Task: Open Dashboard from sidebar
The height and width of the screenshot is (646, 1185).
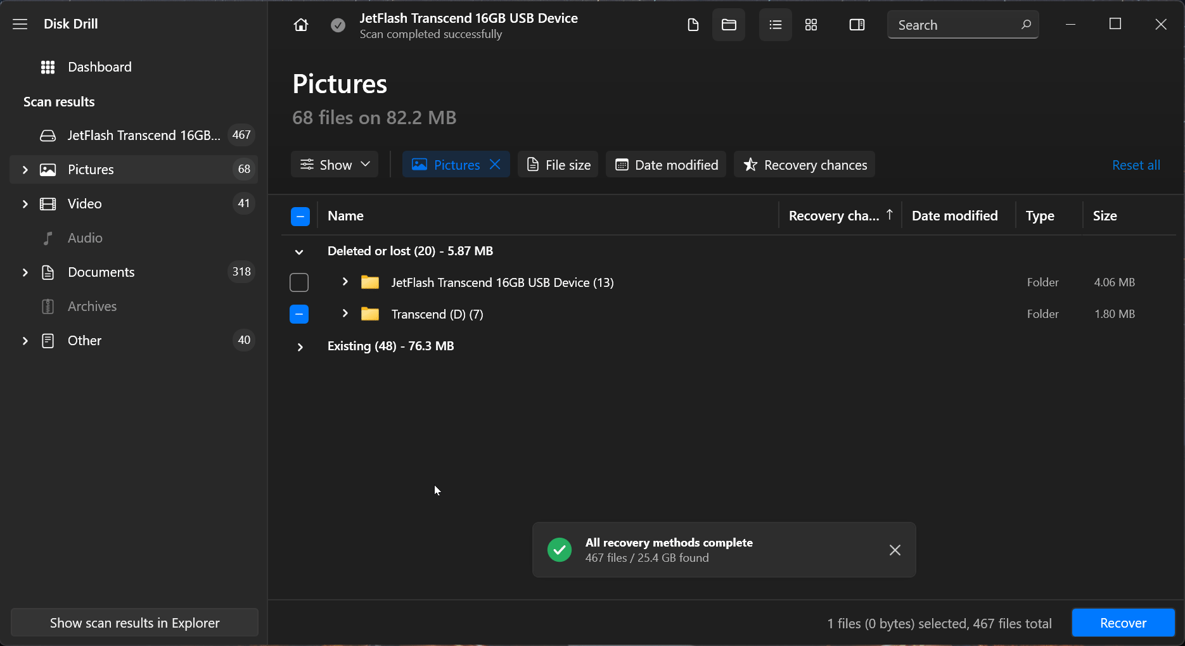Action: [x=99, y=67]
